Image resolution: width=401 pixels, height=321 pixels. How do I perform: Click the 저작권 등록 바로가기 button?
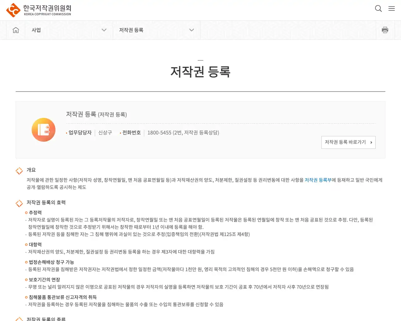pyautogui.click(x=348, y=142)
